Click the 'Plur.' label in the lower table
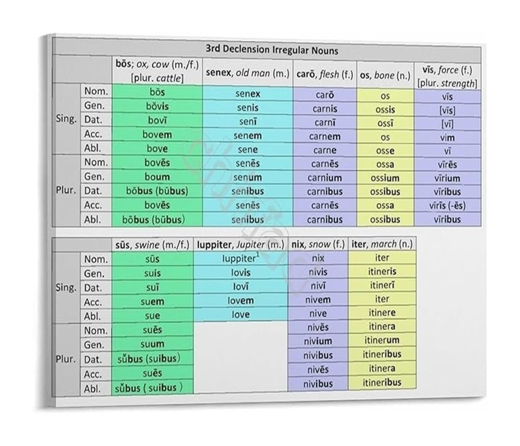This screenshot has height=446, width=520. 66,359
